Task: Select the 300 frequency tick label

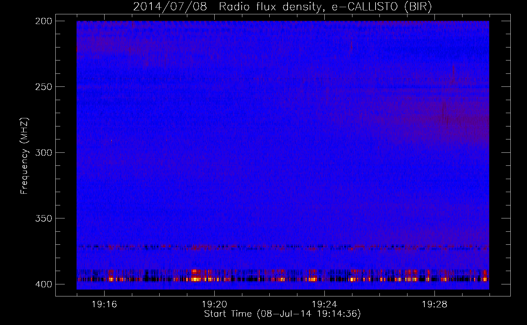Action: pyautogui.click(x=43, y=152)
